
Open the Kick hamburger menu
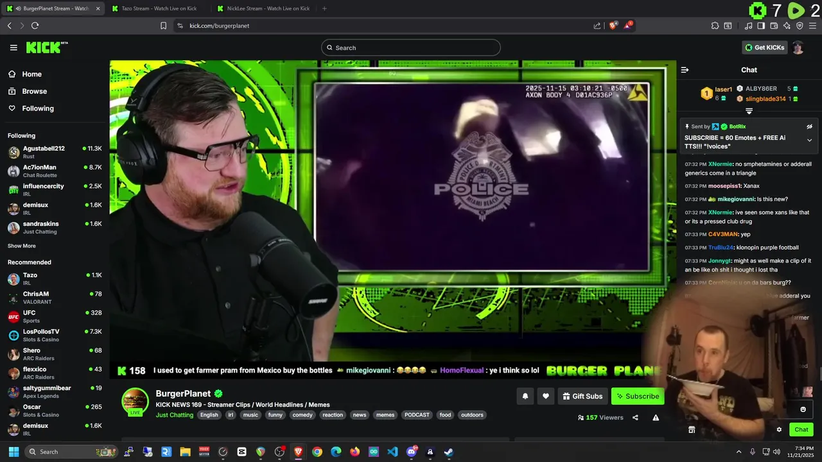coord(13,47)
